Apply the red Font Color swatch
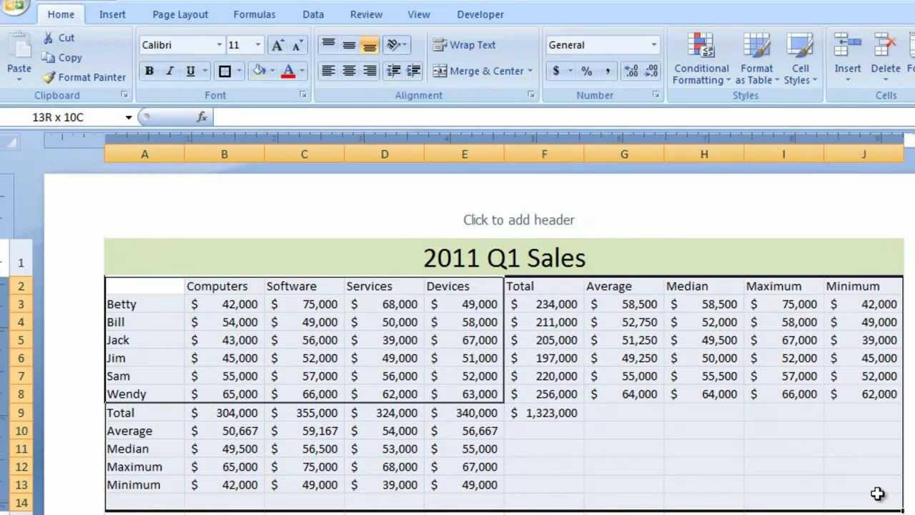The image size is (915, 515). click(x=288, y=71)
